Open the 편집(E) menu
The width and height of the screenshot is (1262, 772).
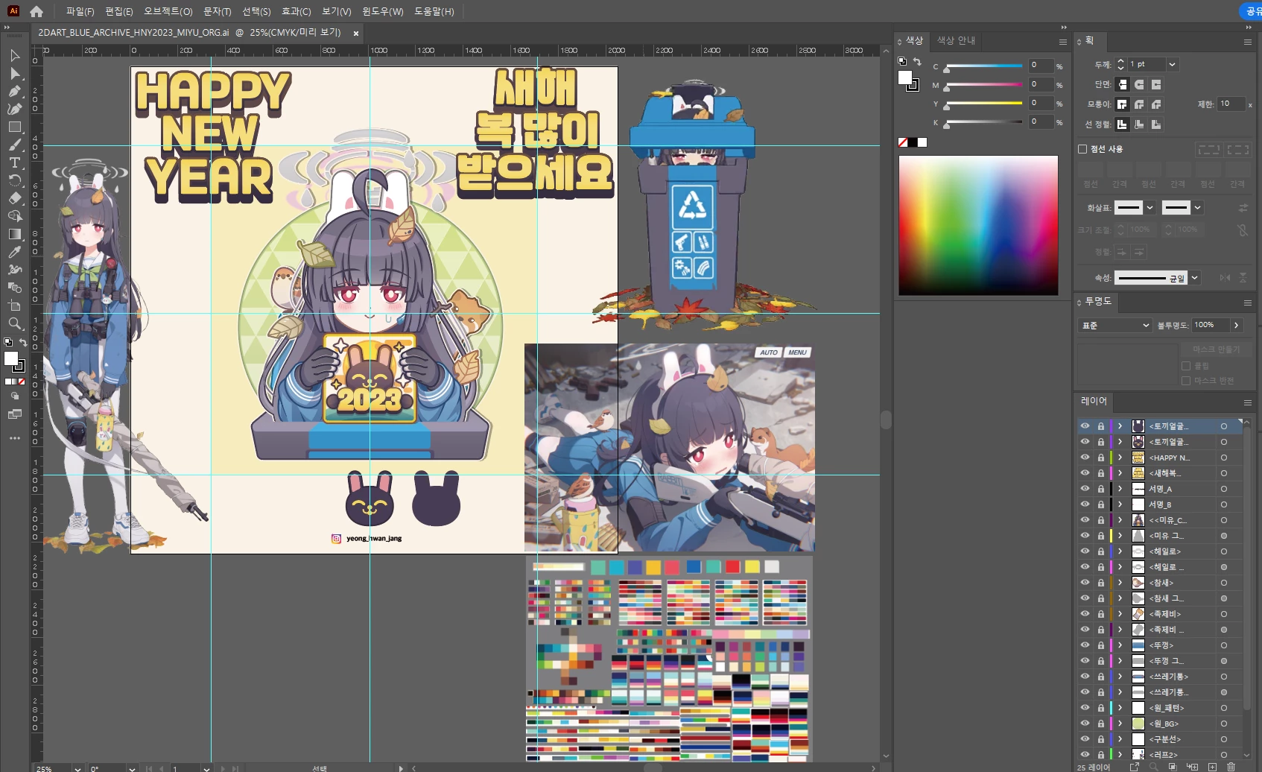[119, 11]
